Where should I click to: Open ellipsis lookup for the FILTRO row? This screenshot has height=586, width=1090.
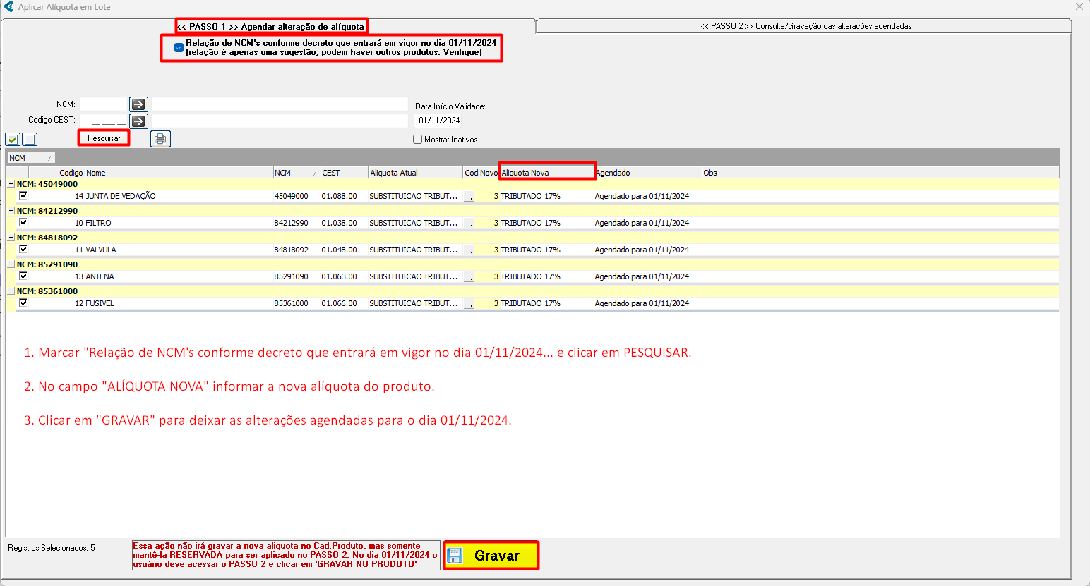tap(469, 224)
